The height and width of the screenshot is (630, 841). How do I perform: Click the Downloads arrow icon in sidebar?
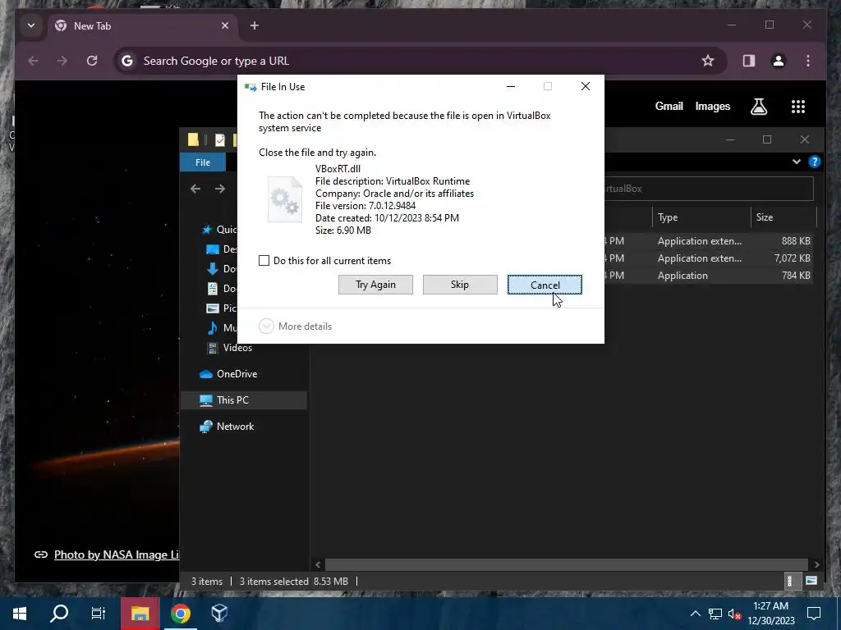[213, 268]
